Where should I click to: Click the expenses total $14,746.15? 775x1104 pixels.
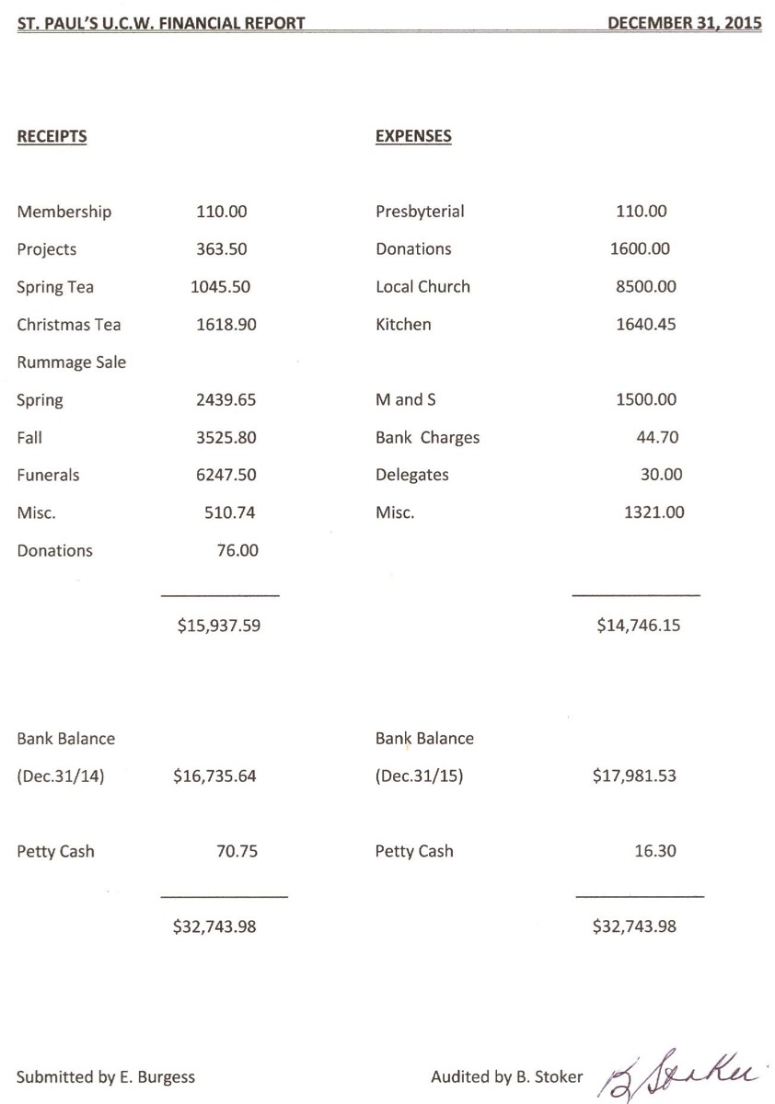(639, 627)
